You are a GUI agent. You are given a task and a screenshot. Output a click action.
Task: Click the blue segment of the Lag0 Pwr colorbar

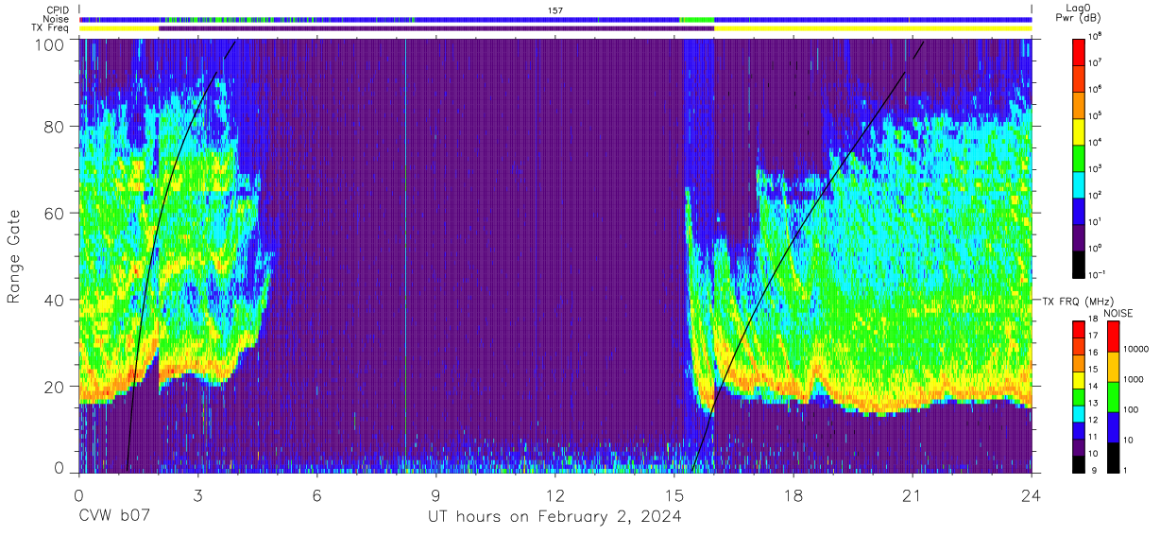pos(1080,210)
